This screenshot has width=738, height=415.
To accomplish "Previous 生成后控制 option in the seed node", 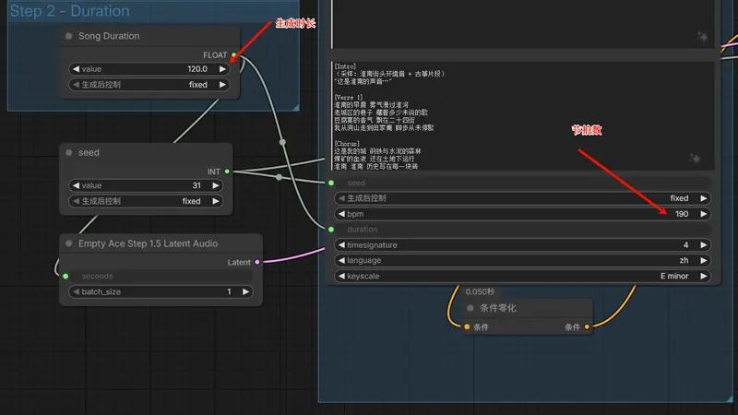I will pyautogui.click(x=76, y=201).
